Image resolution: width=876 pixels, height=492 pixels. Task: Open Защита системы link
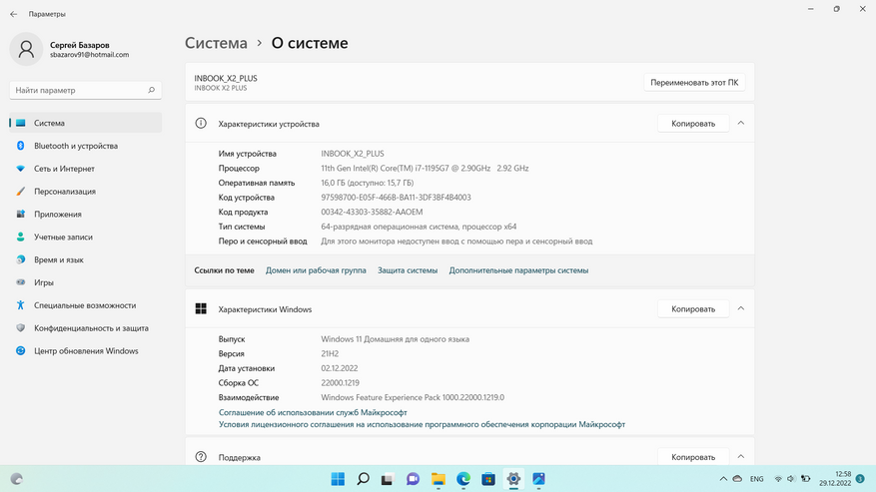pyautogui.click(x=408, y=270)
